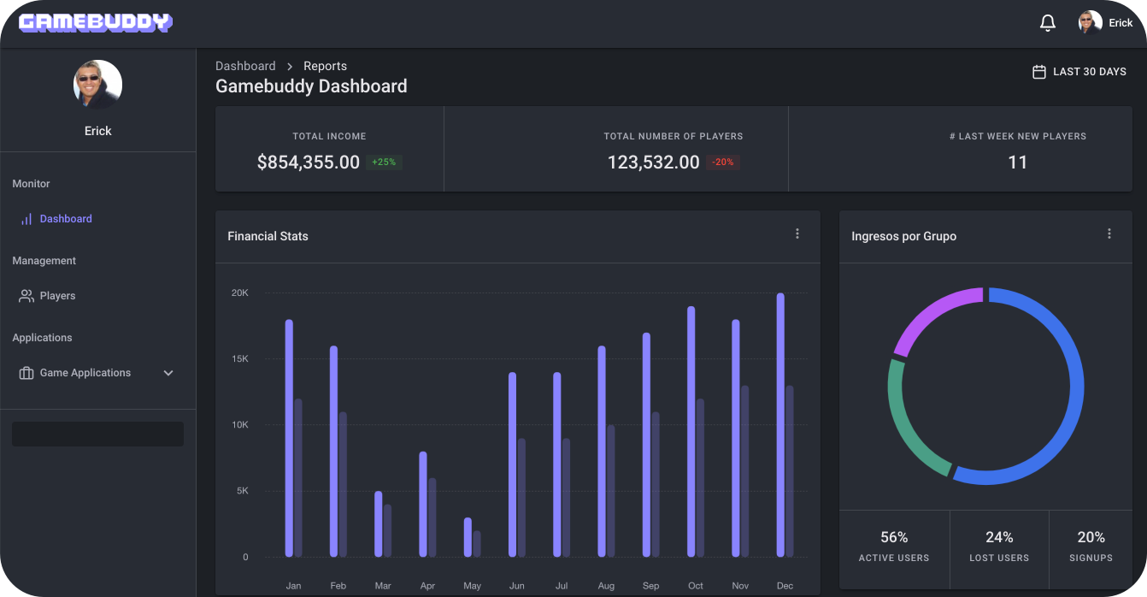Select Players in the sidebar menu
This screenshot has width=1147, height=597.
click(x=57, y=296)
